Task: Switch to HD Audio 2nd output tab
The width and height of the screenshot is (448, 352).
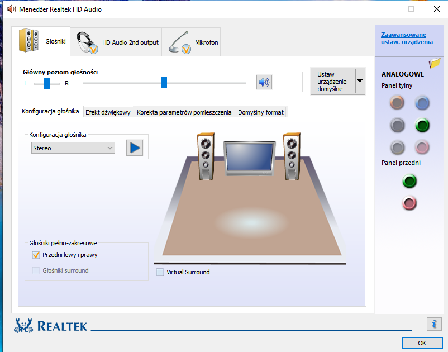Action: (x=116, y=42)
